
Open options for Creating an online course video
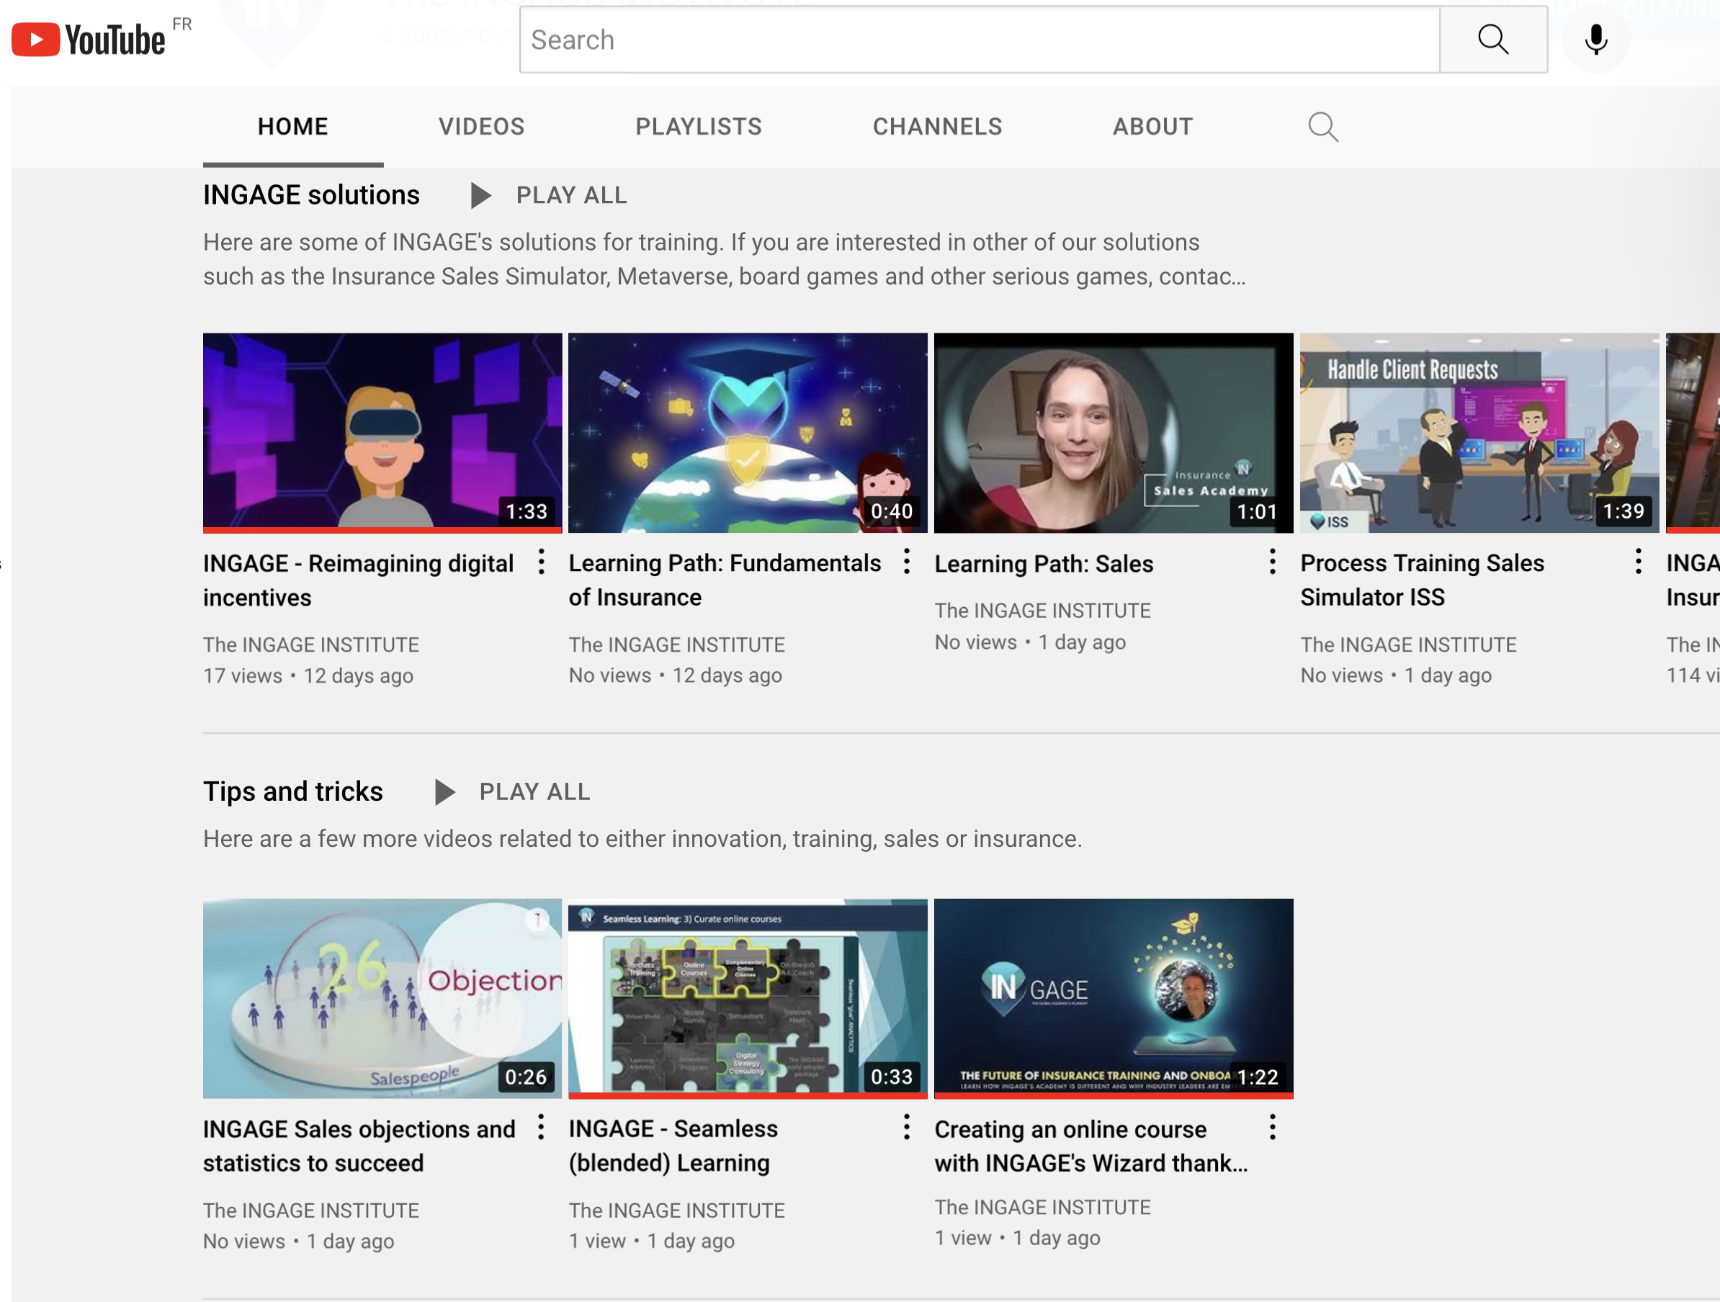click(1273, 1127)
